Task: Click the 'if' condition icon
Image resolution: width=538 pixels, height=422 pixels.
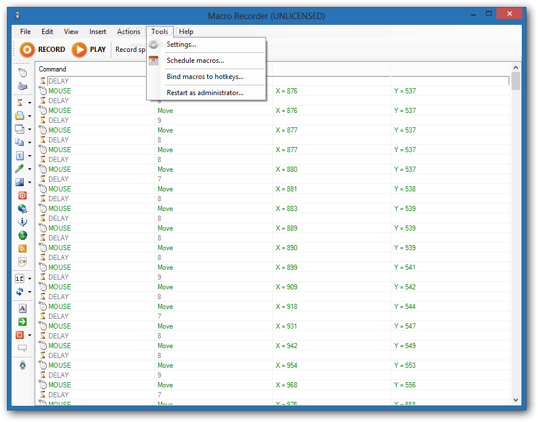Action: click(20, 278)
